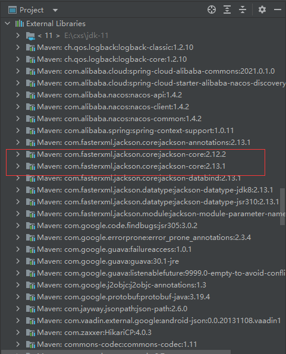Select Maven: error_prone_annotations:2.3.4 row
286x354 pixels.
(x=143, y=238)
